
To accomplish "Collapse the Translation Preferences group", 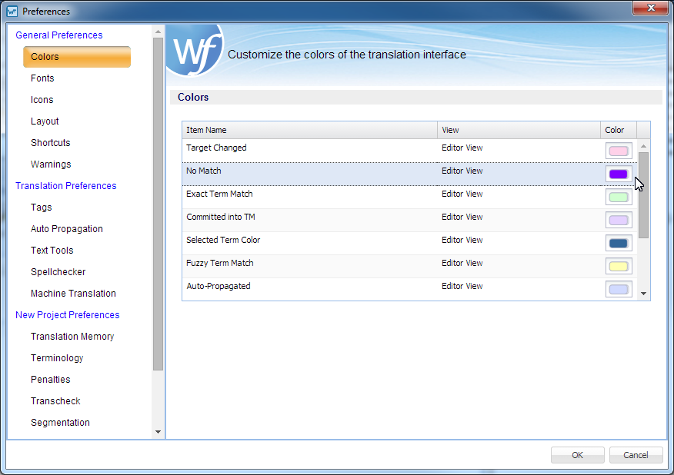I will point(66,186).
